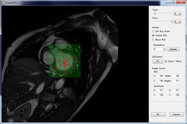This screenshot has height=124, width=187.
Task: Dismiss the dialog with Cancel
Action: tap(176, 114)
